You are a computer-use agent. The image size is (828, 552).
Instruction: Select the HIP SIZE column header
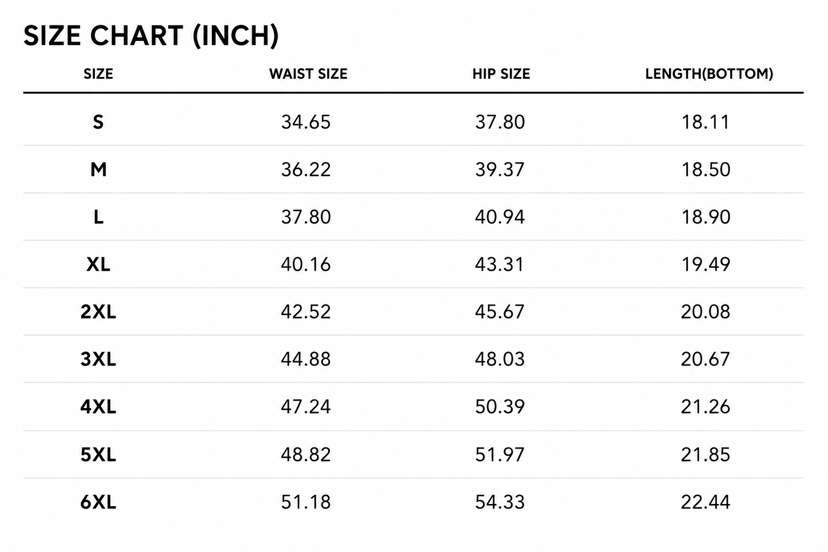pyautogui.click(x=501, y=74)
